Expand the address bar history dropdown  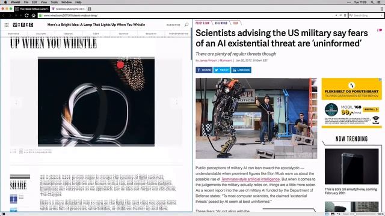click(336, 16)
